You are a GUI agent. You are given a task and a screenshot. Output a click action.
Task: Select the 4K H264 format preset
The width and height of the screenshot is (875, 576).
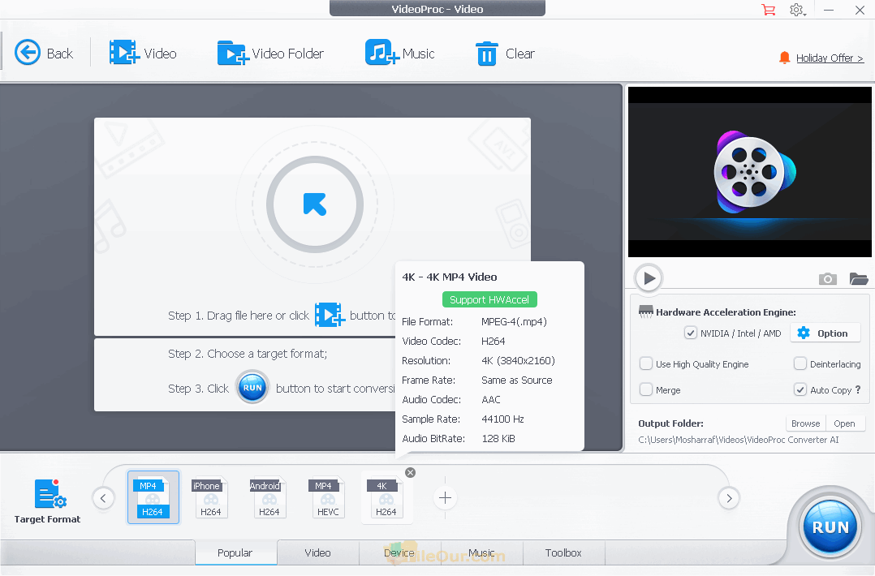pyautogui.click(x=386, y=497)
